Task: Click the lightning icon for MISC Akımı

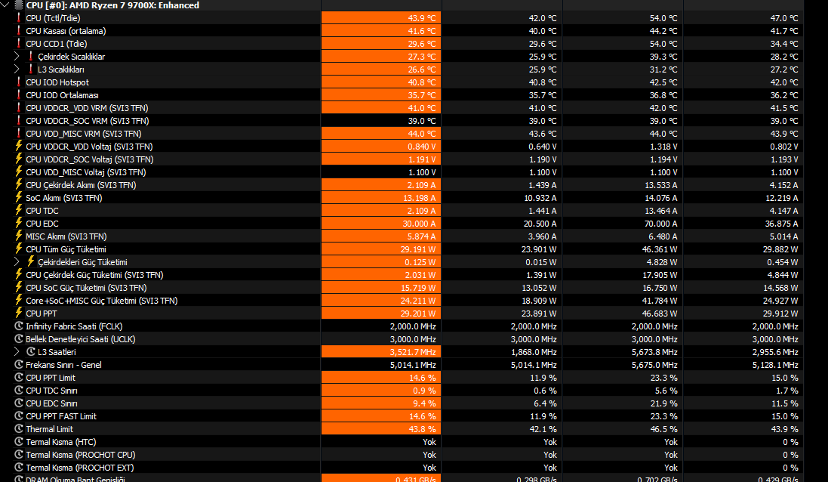Action: (x=19, y=236)
